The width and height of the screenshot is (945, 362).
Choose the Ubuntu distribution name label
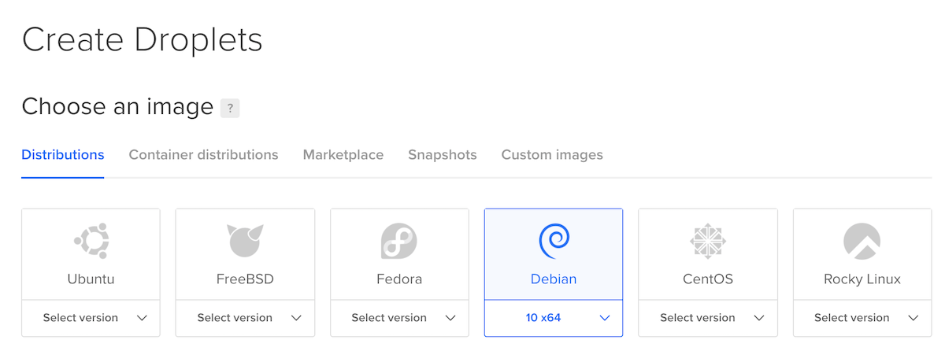[91, 279]
